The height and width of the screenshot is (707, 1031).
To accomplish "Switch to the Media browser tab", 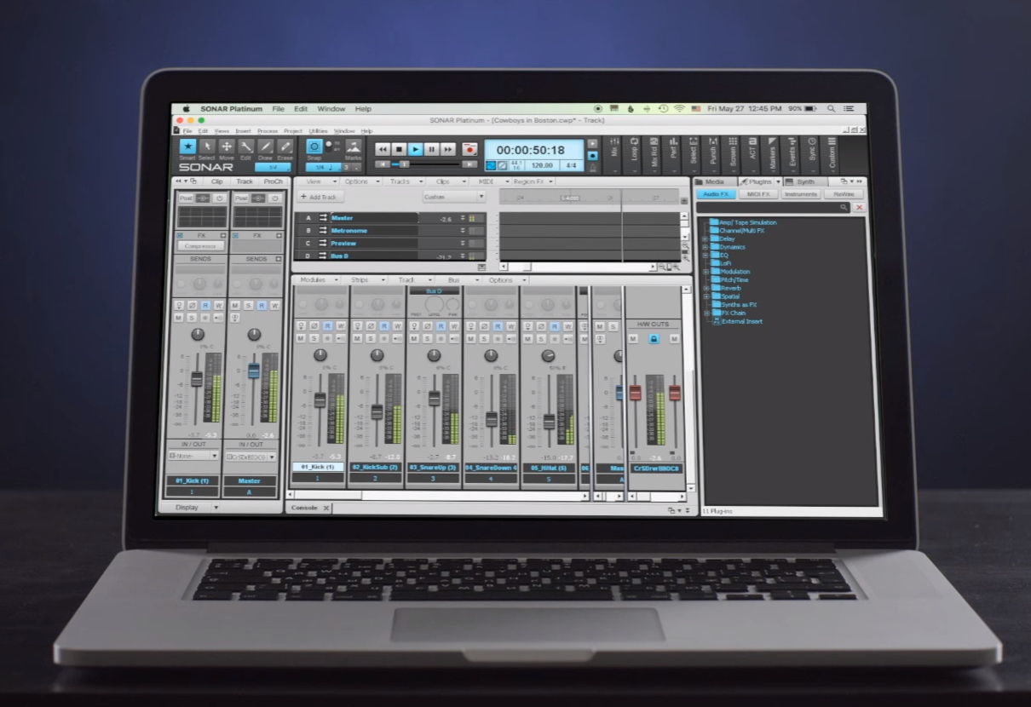I will click(x=714, y=181).
